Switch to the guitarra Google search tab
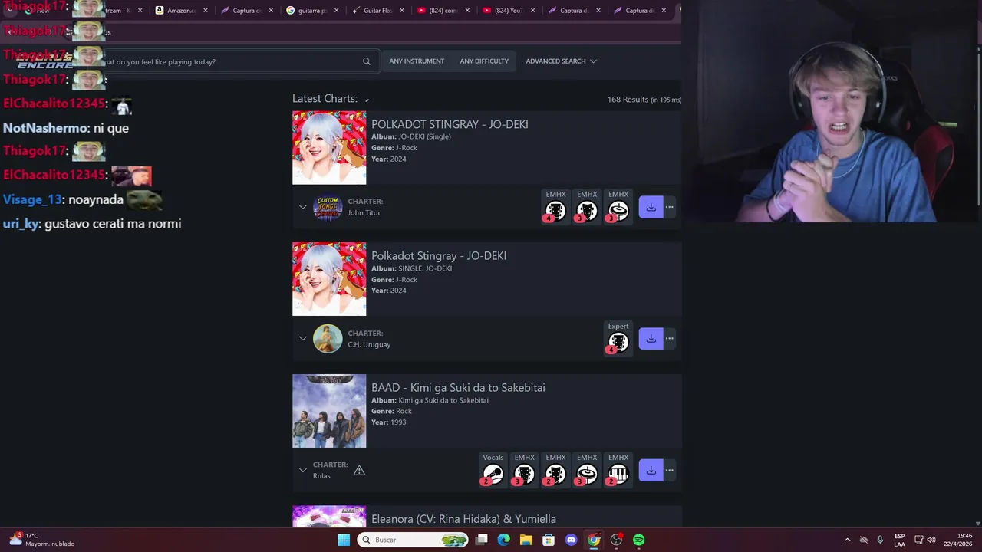 [313, 11]
